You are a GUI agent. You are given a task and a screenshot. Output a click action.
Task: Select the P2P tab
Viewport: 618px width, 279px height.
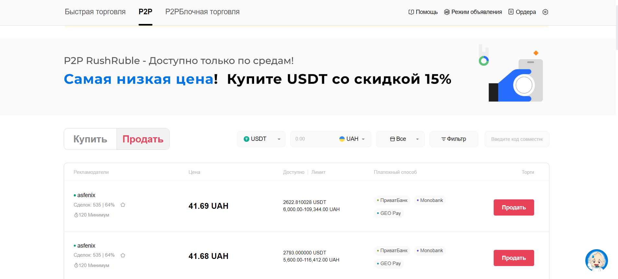(x=145, y=12)
